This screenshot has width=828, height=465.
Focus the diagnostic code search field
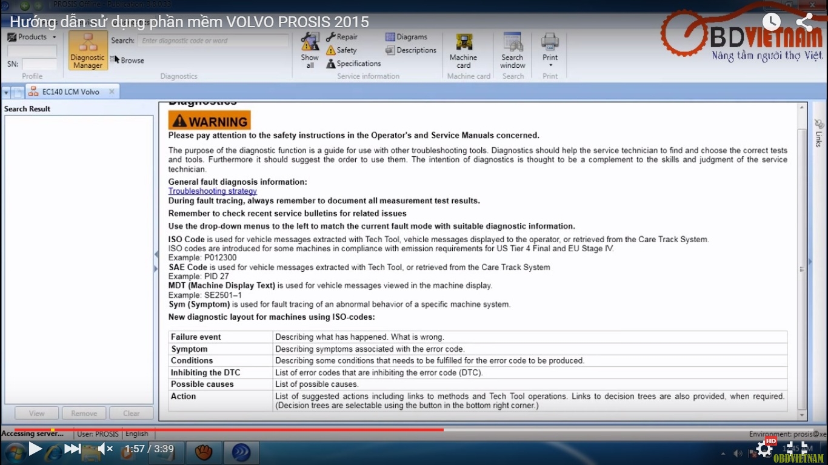pos(213,41)
